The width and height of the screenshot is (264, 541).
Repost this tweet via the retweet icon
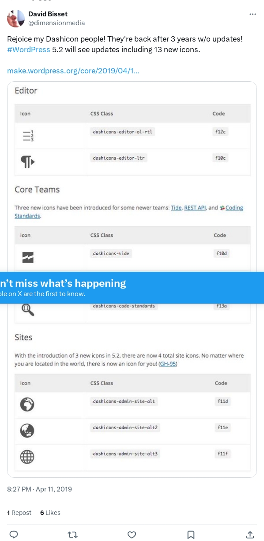point(72,534)
